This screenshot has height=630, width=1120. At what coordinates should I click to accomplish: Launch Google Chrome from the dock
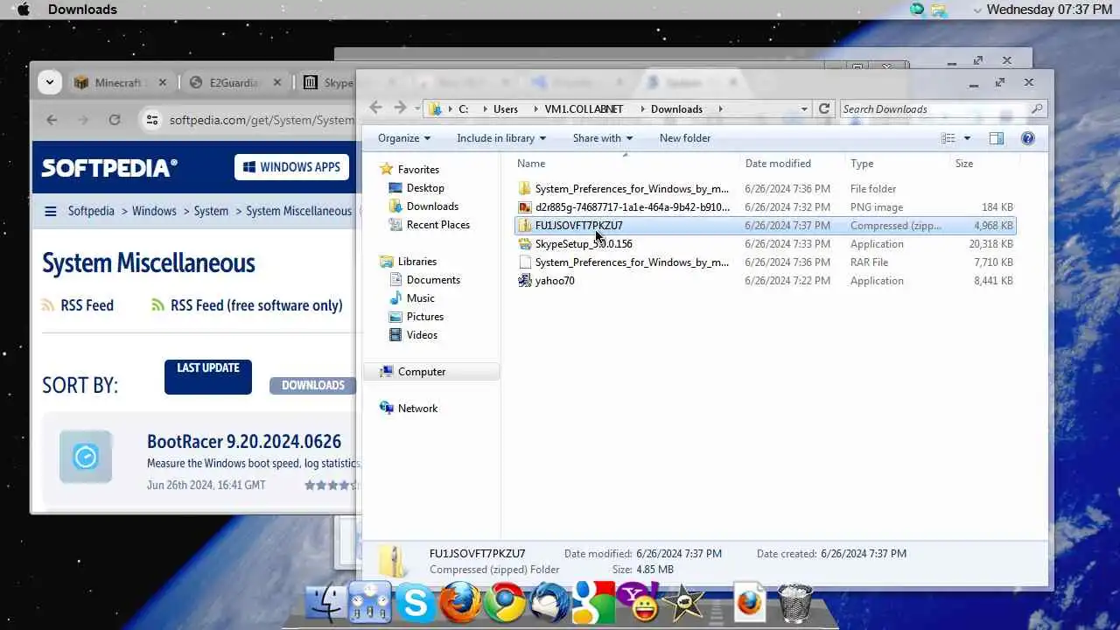tap(506, 603)
